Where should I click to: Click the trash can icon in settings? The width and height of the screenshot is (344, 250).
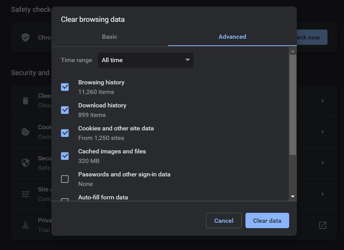click(25, 100)
